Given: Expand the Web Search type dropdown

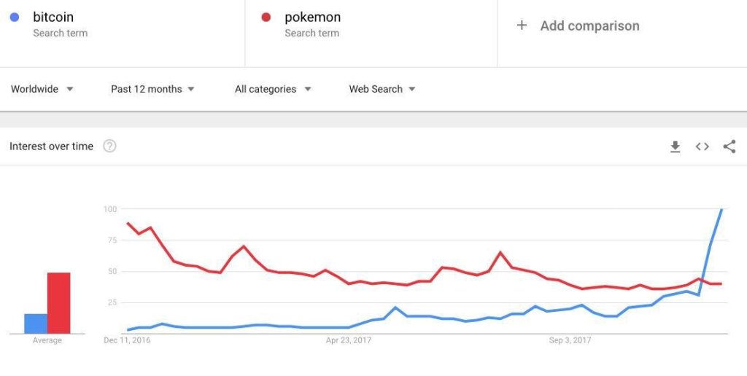Looking at the screenshot, I should coord(382,89).
